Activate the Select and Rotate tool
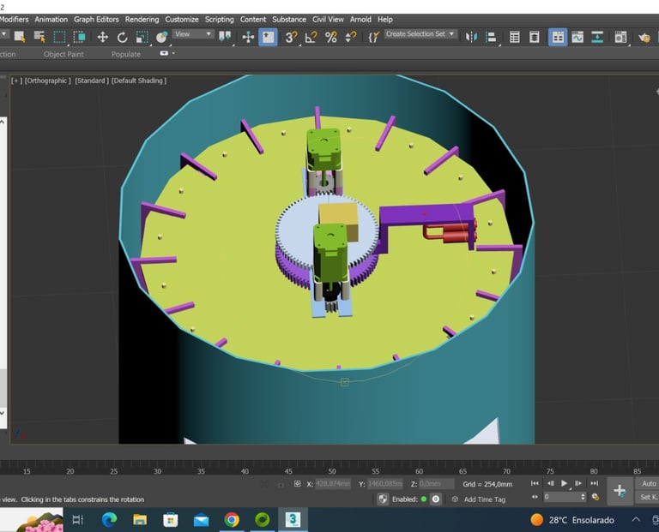This screenshot has height=532, width=659. click(122, 37)
